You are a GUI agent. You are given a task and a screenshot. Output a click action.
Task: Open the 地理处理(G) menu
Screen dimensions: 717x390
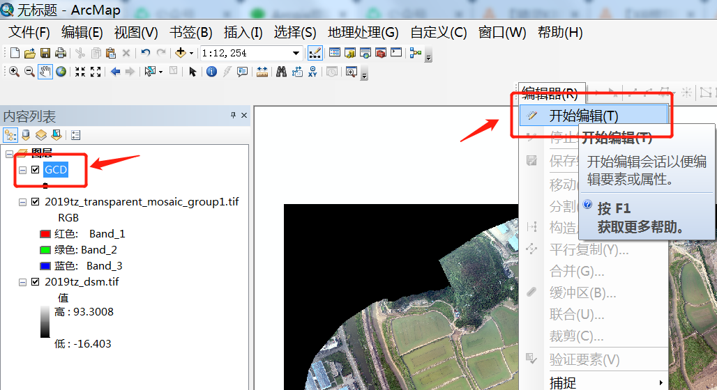[x=363, y=33]
